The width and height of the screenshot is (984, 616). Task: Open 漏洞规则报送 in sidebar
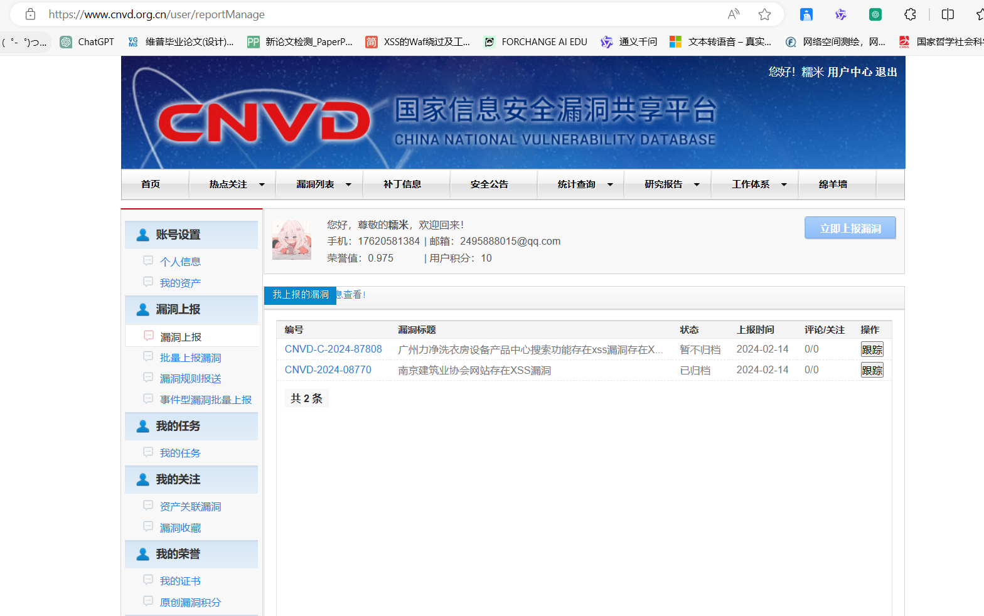click(x=190, y=378)
